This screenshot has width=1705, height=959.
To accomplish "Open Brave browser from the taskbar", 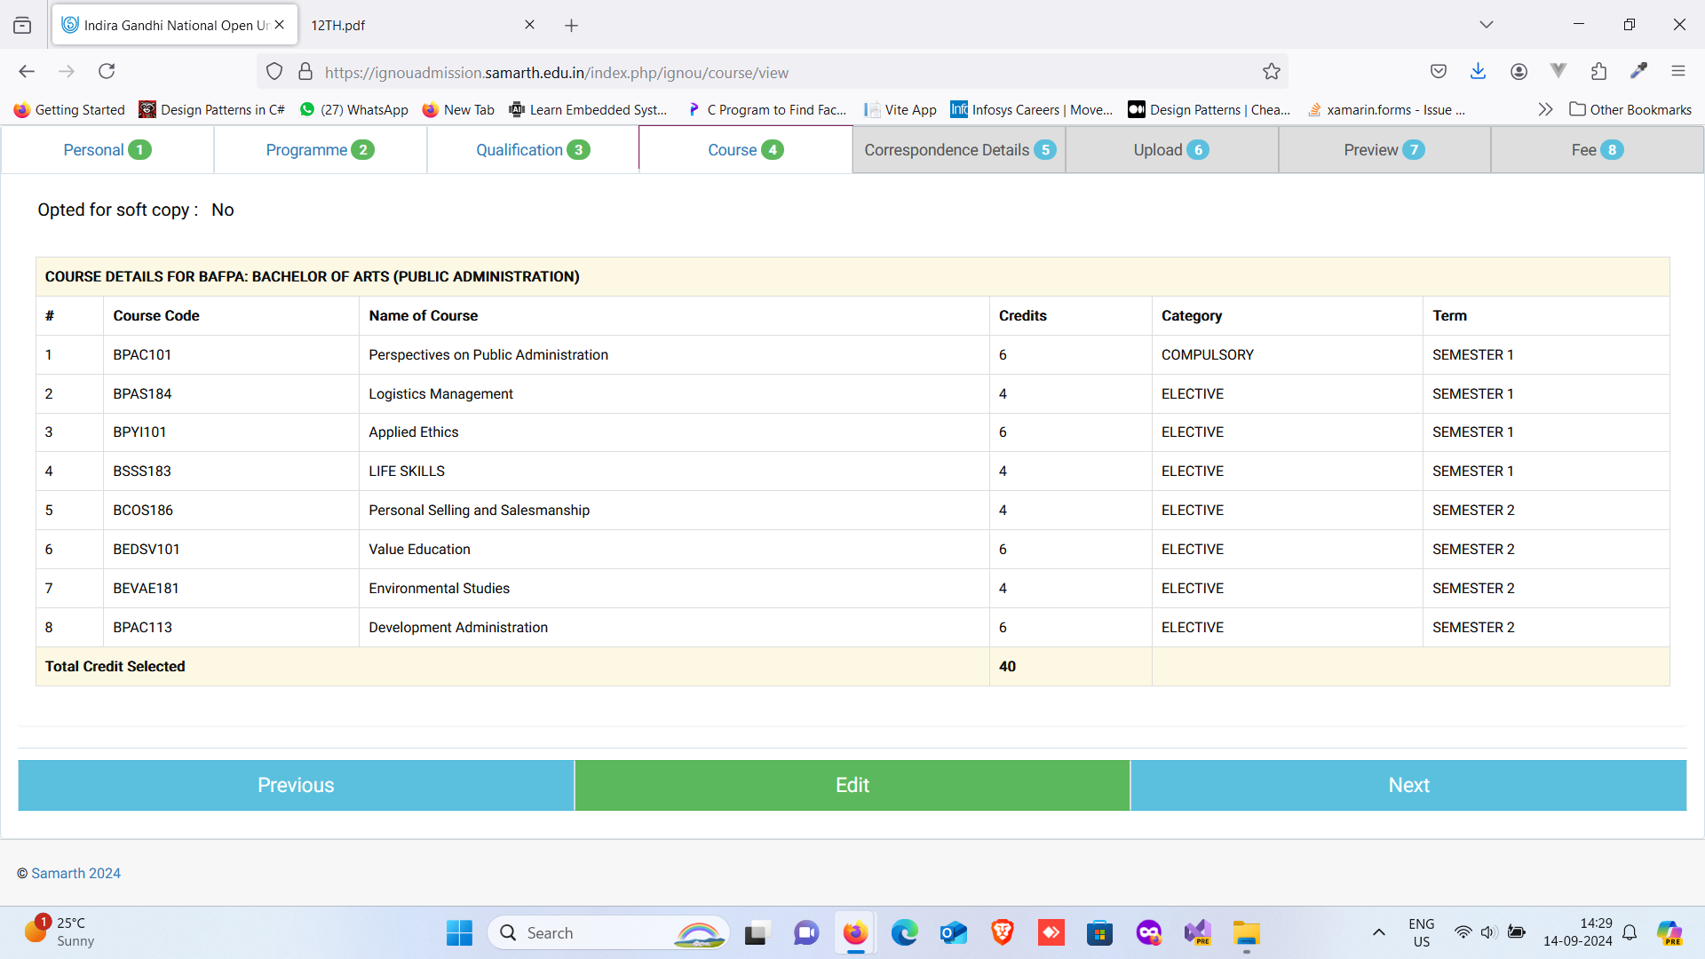I will click(1003, 932).
